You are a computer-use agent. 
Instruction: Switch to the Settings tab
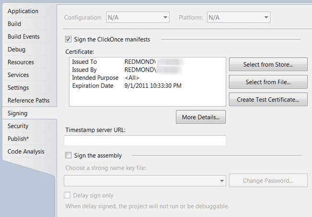pos(29,87)
